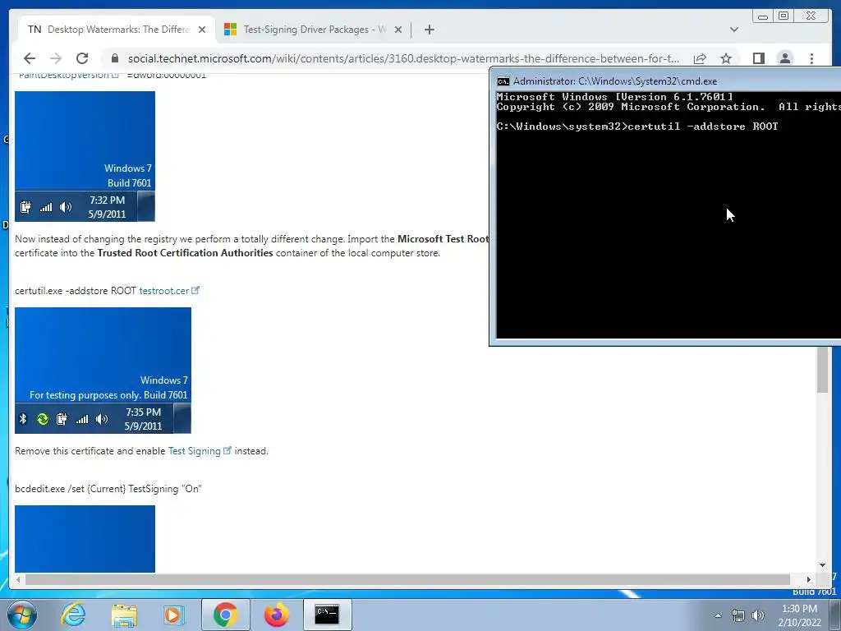Open Windows Explorer from the taskbar
Image resolution: width=841 pixels, height=631 pixels.
tap(124, 615)
